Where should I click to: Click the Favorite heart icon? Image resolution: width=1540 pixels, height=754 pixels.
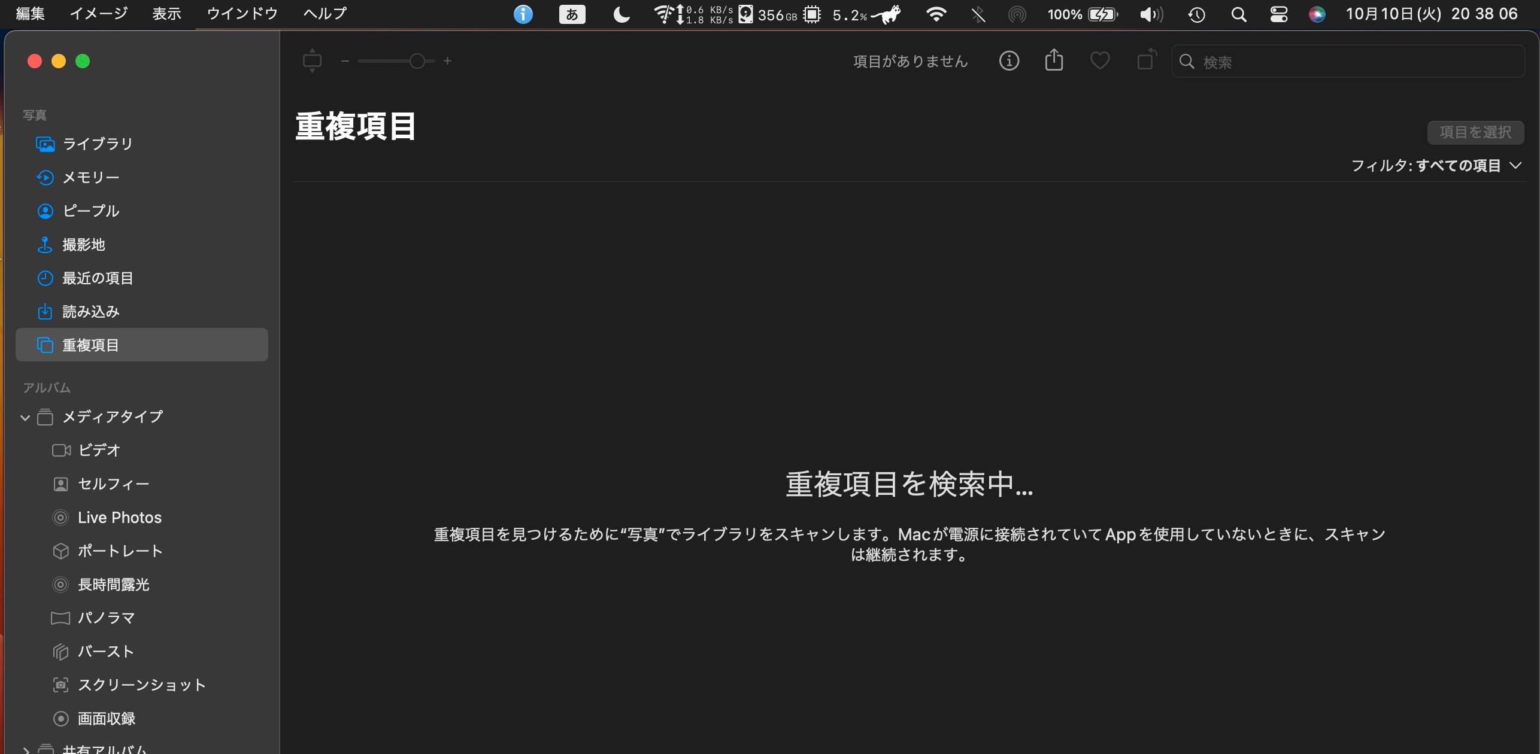click(x=1099, y=61)
